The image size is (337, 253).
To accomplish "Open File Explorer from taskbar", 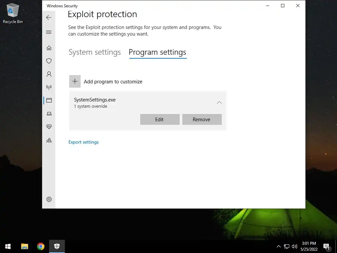I will point(24,246).
